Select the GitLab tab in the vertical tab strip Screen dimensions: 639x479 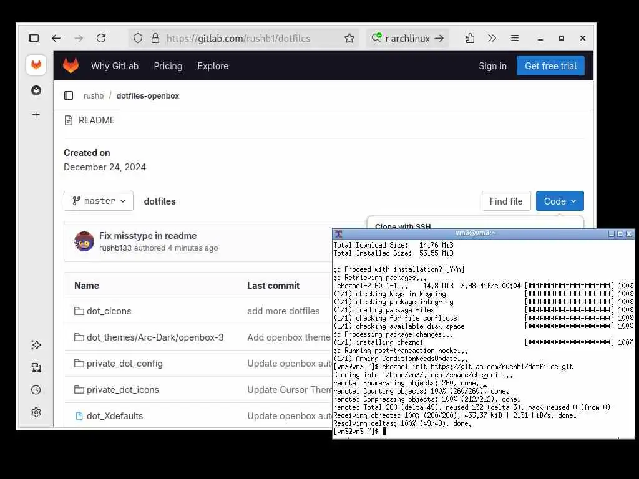(x=36, y=65)
